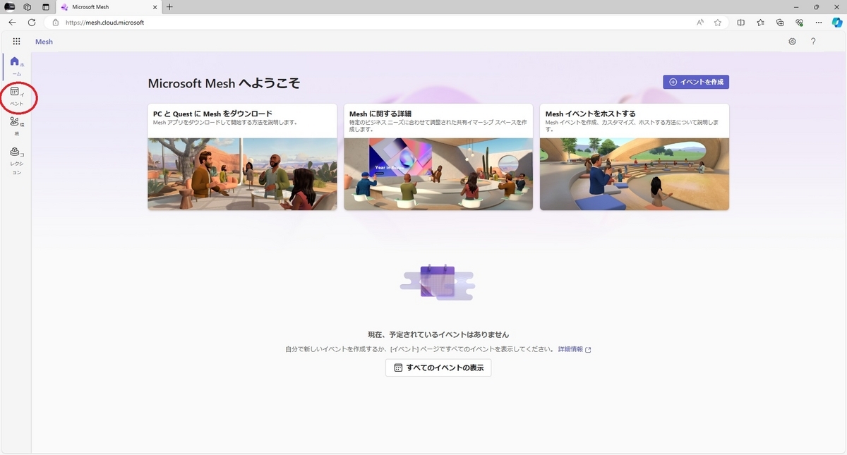Image resolution: width=847 pixels, height=455 pixels.
Task: Open Mesh に関する詳細 card title
Action: click(380, 114)
